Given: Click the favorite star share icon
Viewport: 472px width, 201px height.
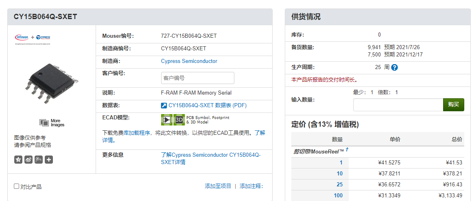Looking at the screenshot, I should coord(18,160).
